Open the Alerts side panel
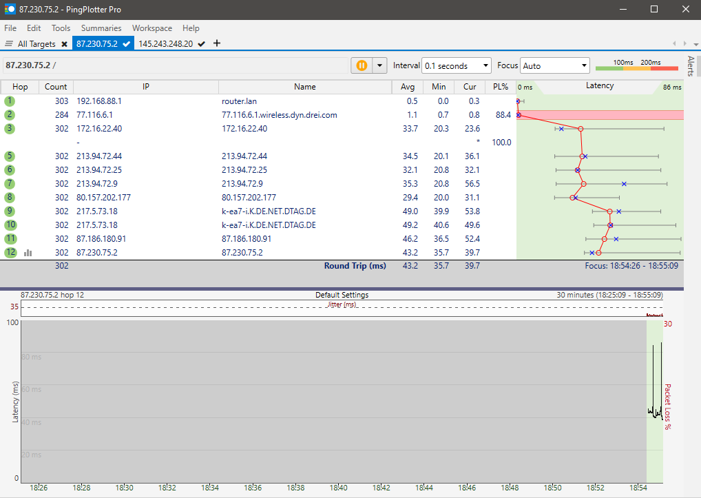 pyautogui.click(x=691, y=66)
